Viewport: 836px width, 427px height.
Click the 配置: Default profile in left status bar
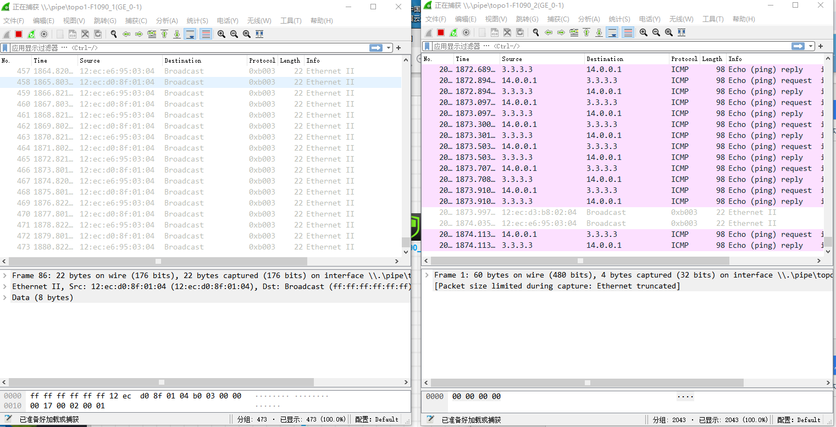[377, 419]
